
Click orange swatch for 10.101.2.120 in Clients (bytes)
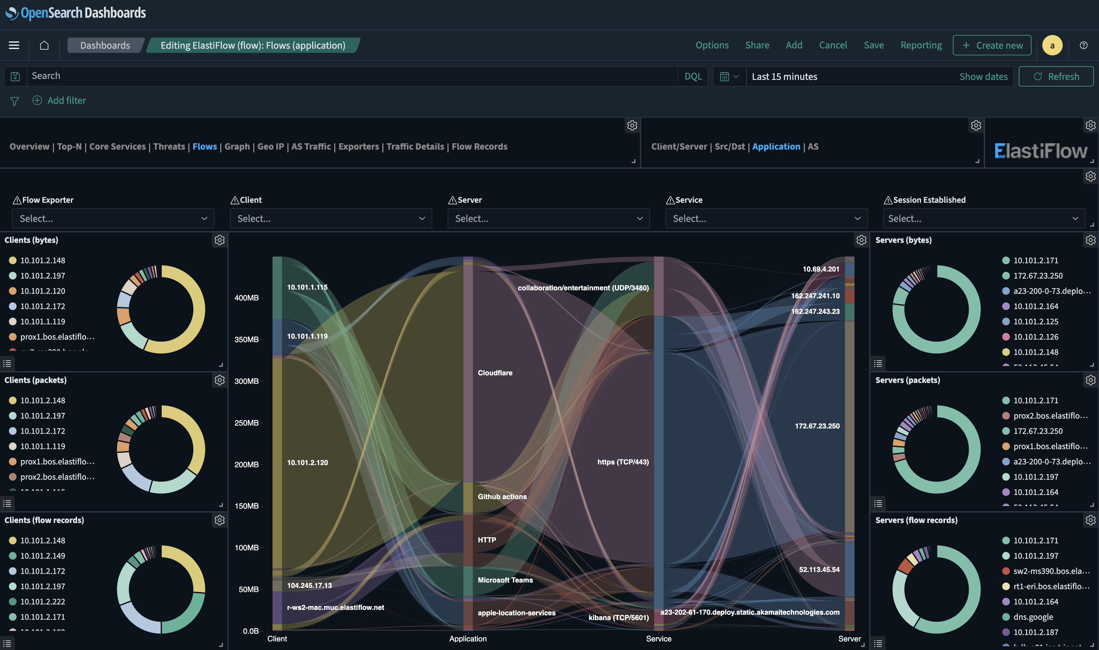point(13,291)
